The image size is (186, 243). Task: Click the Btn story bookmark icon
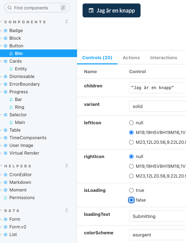[x=11, y=54]
